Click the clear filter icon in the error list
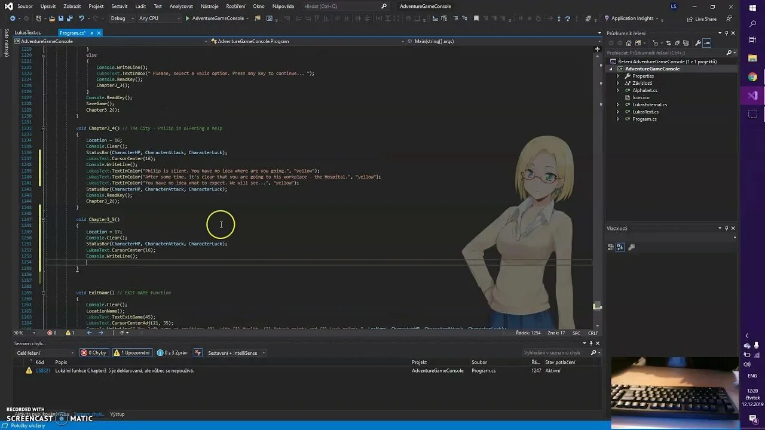 [198, 353]
